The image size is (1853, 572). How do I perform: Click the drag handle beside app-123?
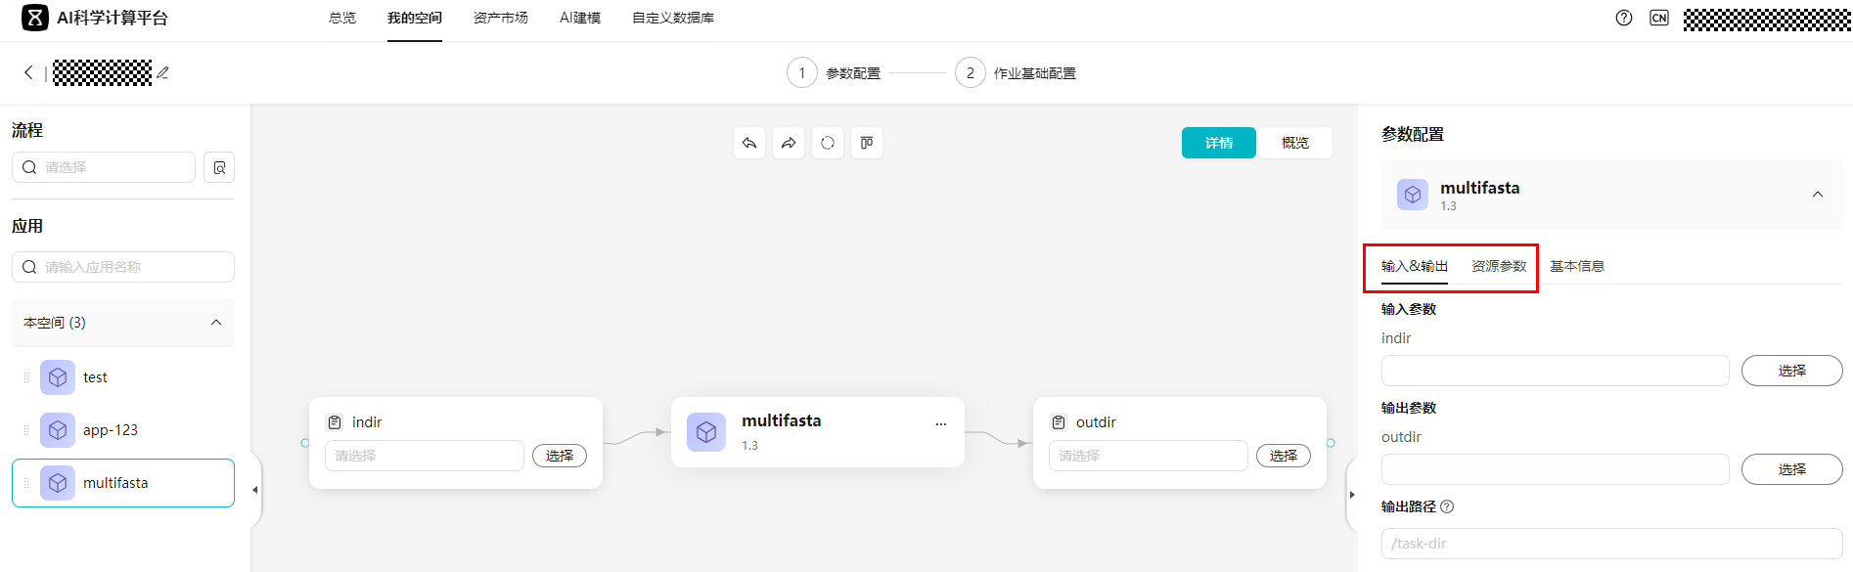tap(26, 430)
